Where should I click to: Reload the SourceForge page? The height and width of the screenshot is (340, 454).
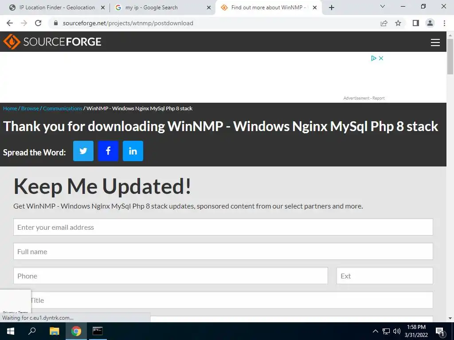tap(38, 23)
